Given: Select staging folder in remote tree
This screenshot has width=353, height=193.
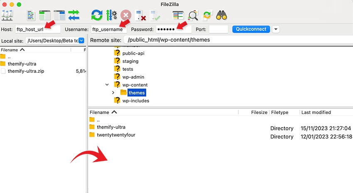Looking at the screenshot, I should point(130,61).
